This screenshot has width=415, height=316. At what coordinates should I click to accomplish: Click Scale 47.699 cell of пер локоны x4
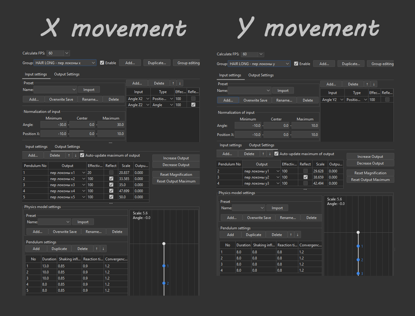pyautogui.click(x=126, y=191)
